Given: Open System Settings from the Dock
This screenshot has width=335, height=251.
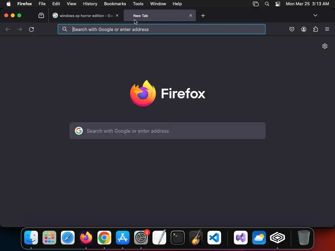Looking at the screenshot, I should click(141, 238).
